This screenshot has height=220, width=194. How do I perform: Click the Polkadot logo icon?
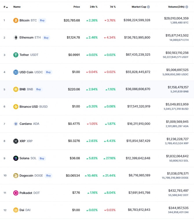16,193
